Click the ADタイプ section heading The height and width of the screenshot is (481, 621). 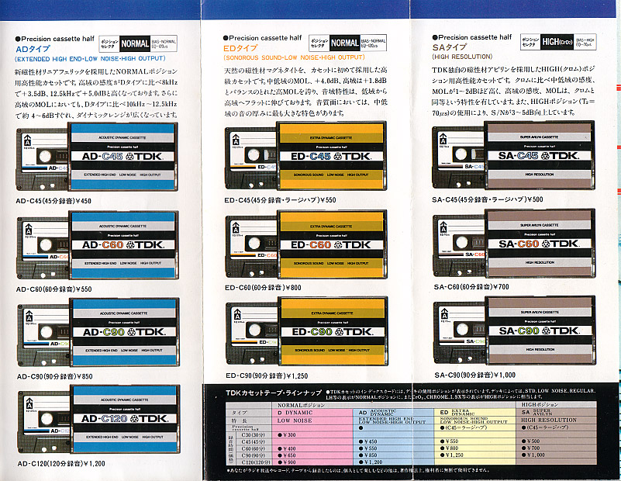pos(34,48)
